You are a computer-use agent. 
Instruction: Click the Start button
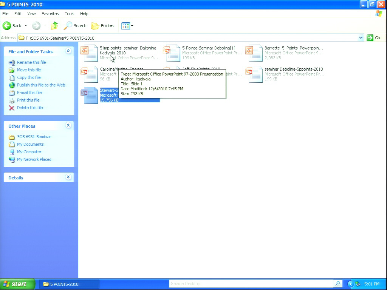pyautogui.click(x=17, y=284)
